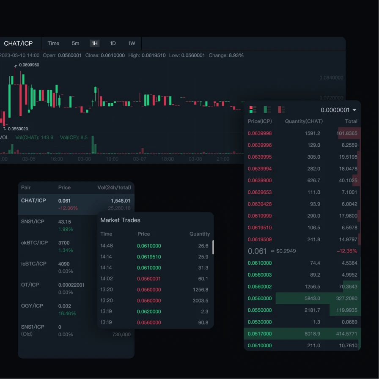Click the Market Trades scrollbar

tap(213, 247)
